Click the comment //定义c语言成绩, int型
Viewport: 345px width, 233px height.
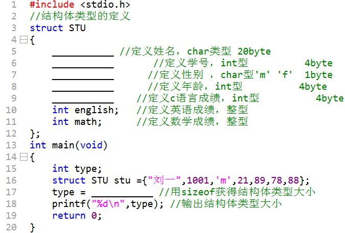tap(198, 98)
